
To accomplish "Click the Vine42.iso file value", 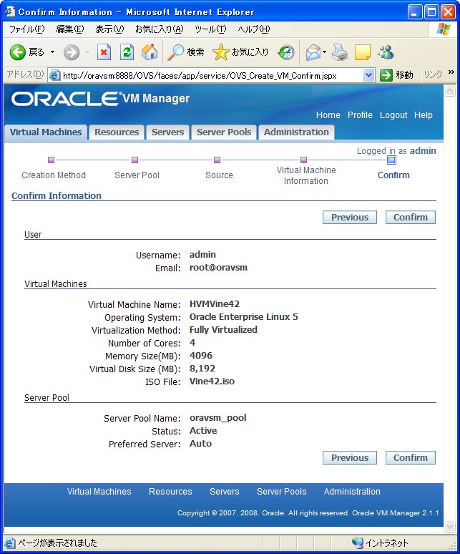I will [212, 382].
